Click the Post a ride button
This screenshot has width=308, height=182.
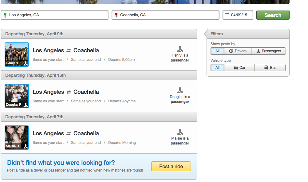pos(171,166)
